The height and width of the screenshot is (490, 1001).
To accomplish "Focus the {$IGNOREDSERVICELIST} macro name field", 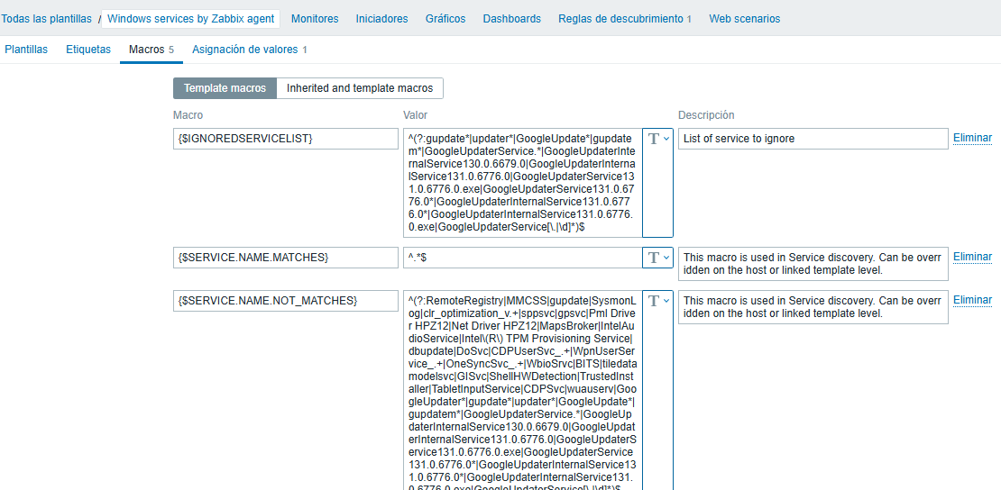I will point(285,139).
